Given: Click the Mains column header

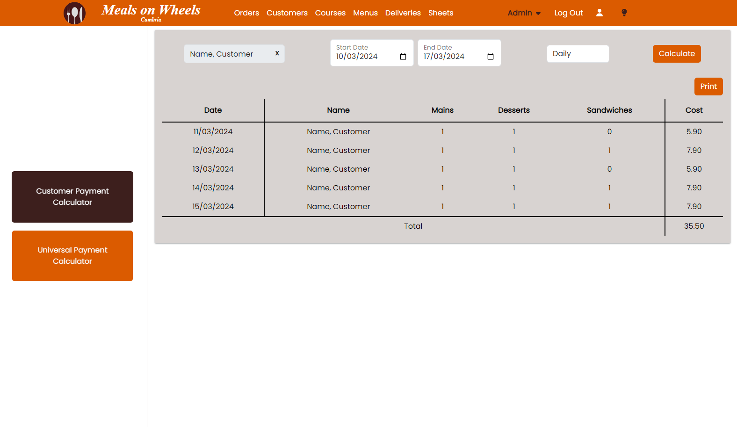Looking at the screenshot, I should 442,110.
